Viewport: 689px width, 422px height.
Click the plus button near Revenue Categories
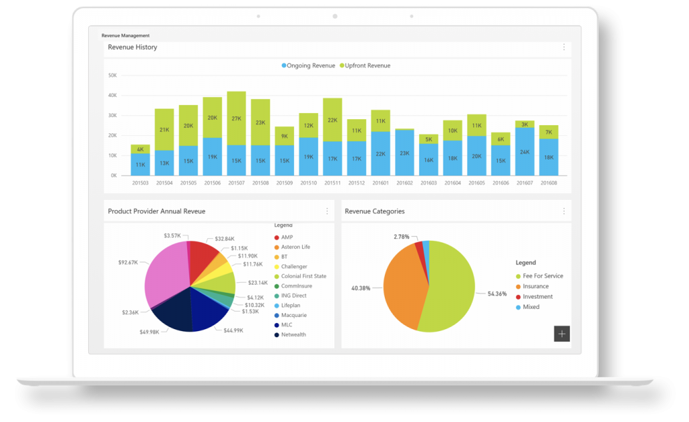(x=562, y=334)
